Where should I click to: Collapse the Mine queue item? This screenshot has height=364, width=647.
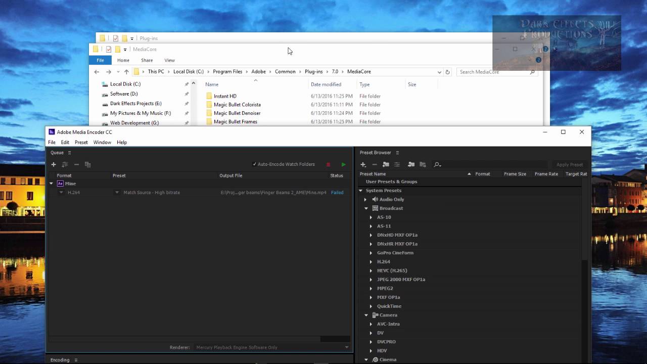tap(51, 184)
